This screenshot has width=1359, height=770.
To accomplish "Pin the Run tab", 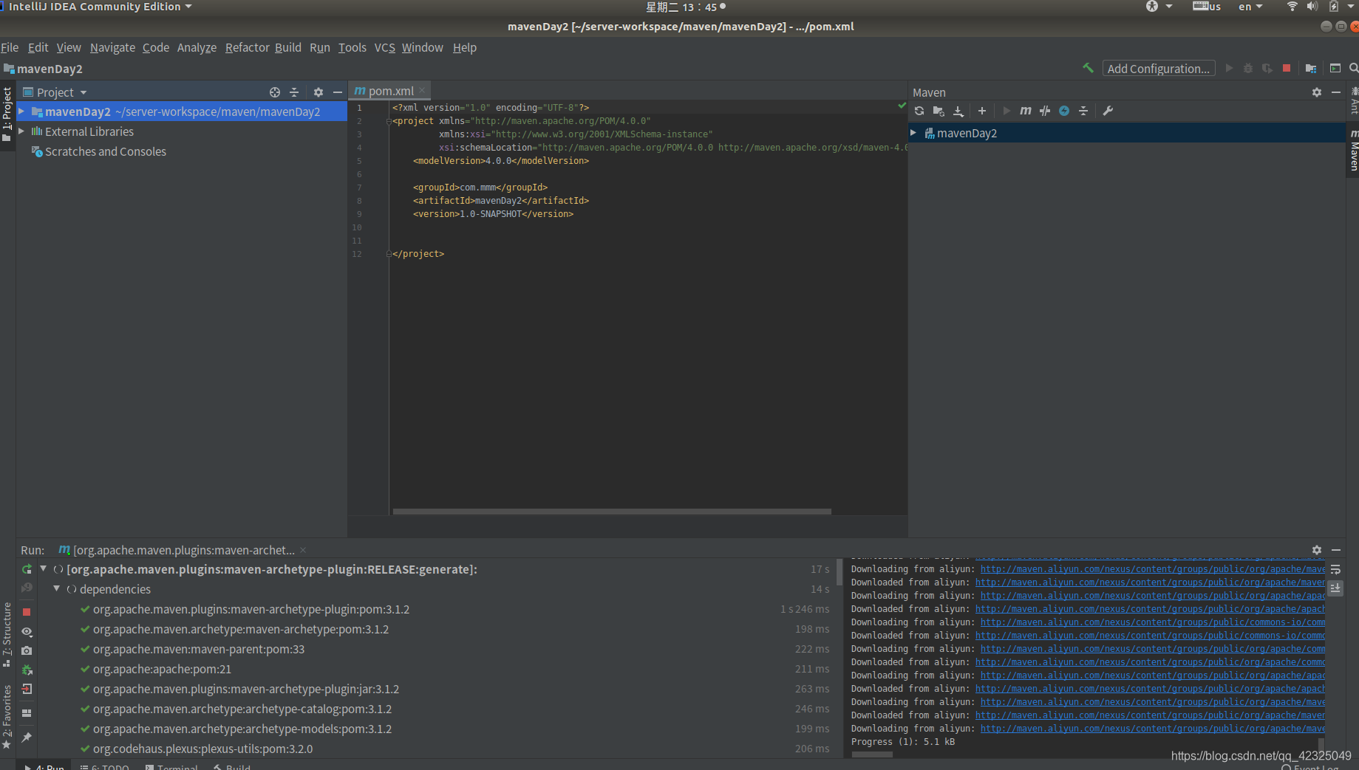I will click(x=27, y=738).
